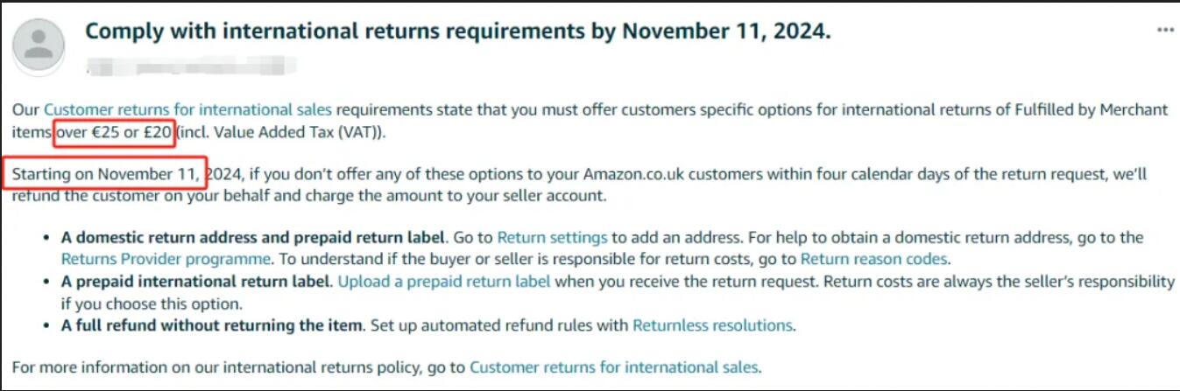Click the red-boxed 'Starting on November 11' text
The width and height of the screenshot is (1180, 391).
(x=110, y=173)
